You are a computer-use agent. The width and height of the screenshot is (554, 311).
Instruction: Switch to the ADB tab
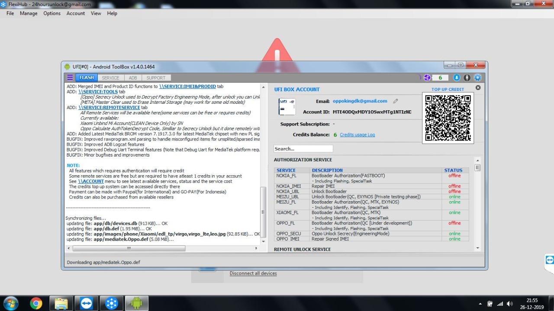click(x=133, y=78)
